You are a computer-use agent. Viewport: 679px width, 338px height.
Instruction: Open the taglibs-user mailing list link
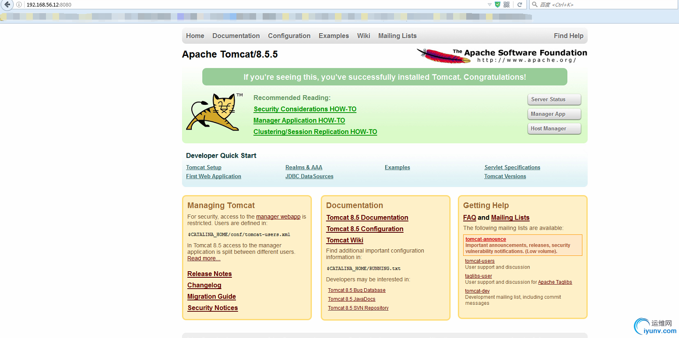tap(478, 276)
